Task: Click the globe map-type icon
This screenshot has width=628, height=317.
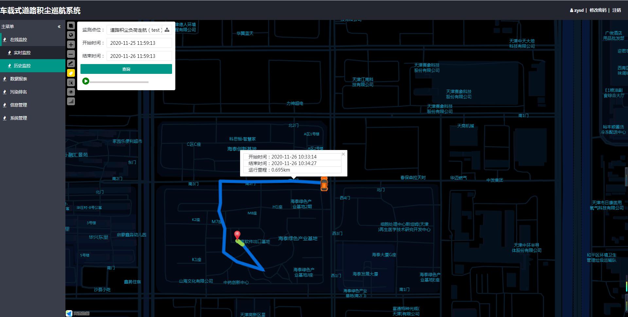Action: point(71,35)
